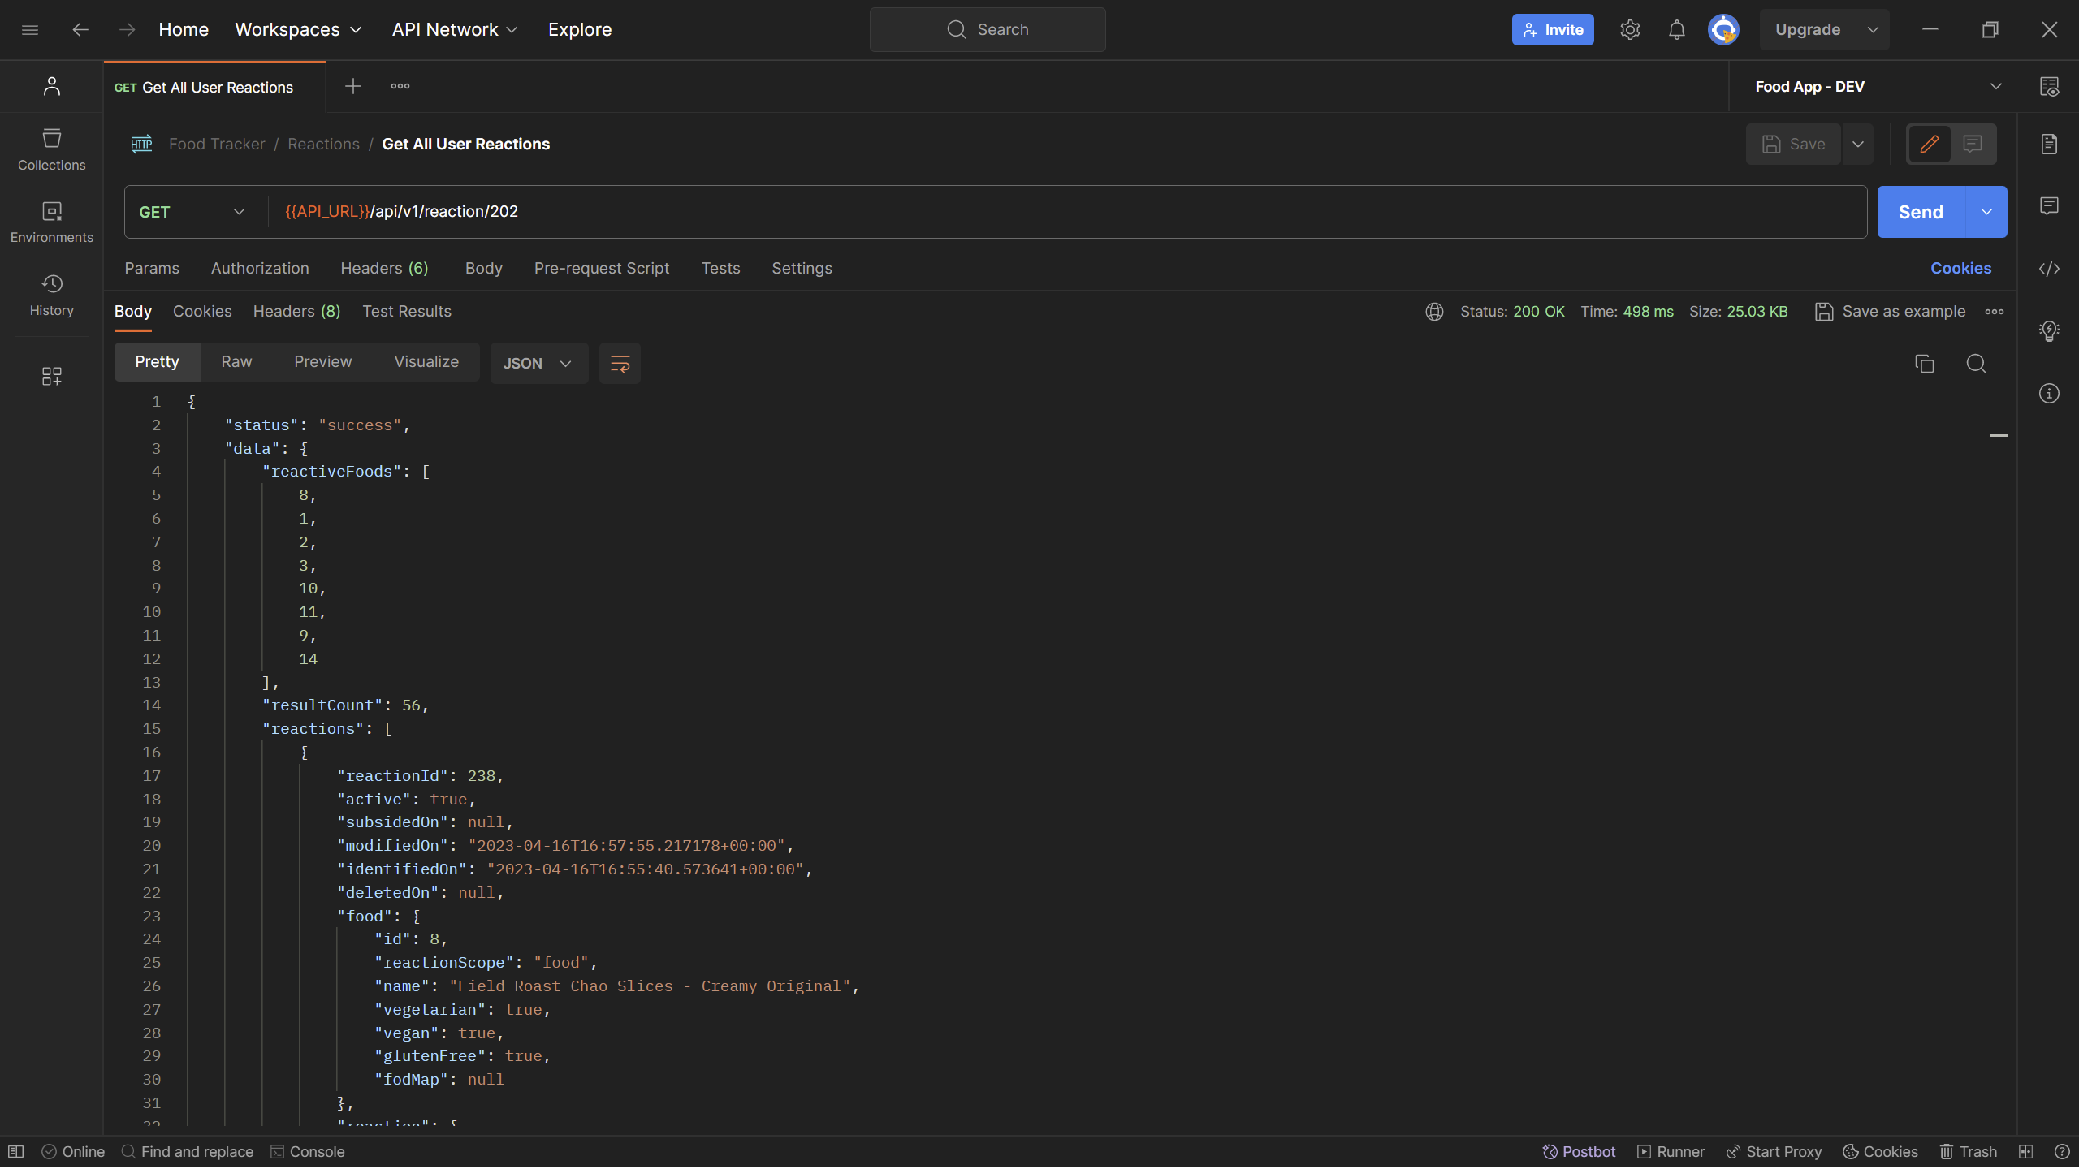The image size is (2079, 1169).
Task: Open the Save options dropdown arrow
Action: click(x=1858, y=144)
